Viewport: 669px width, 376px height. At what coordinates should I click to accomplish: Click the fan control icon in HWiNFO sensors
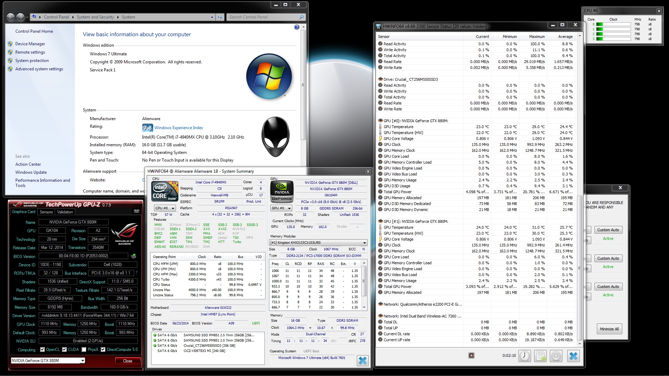(471, 355)
